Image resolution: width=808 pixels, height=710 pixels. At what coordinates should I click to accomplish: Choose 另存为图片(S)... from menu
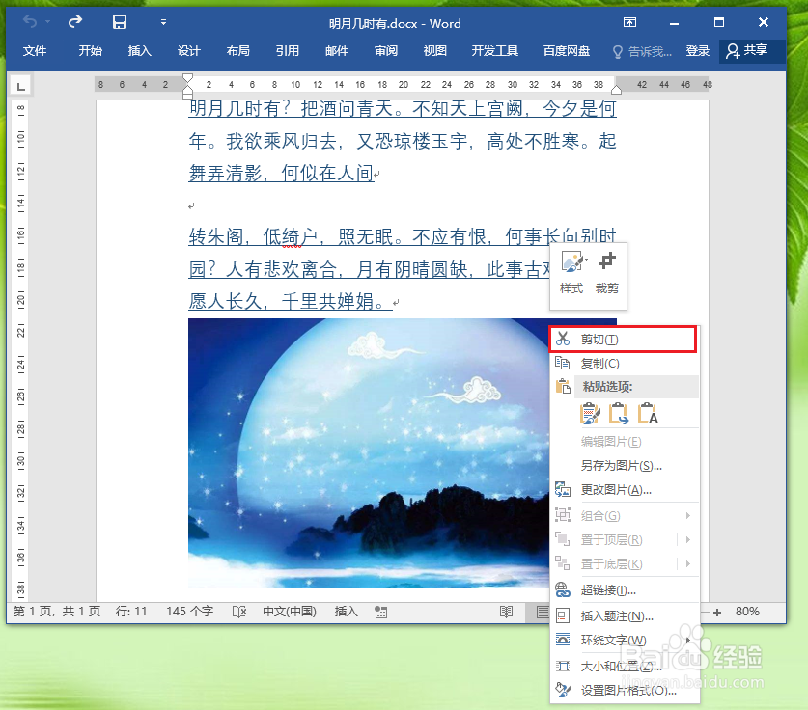click(x=626, y=466)
